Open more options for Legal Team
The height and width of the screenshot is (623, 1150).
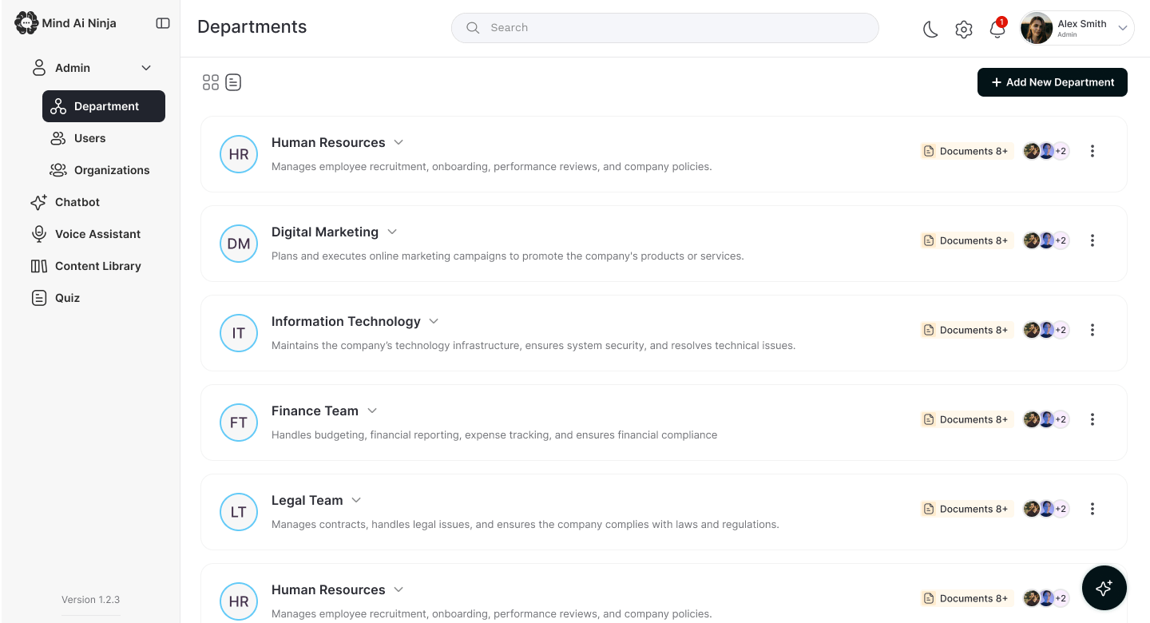1092,509
